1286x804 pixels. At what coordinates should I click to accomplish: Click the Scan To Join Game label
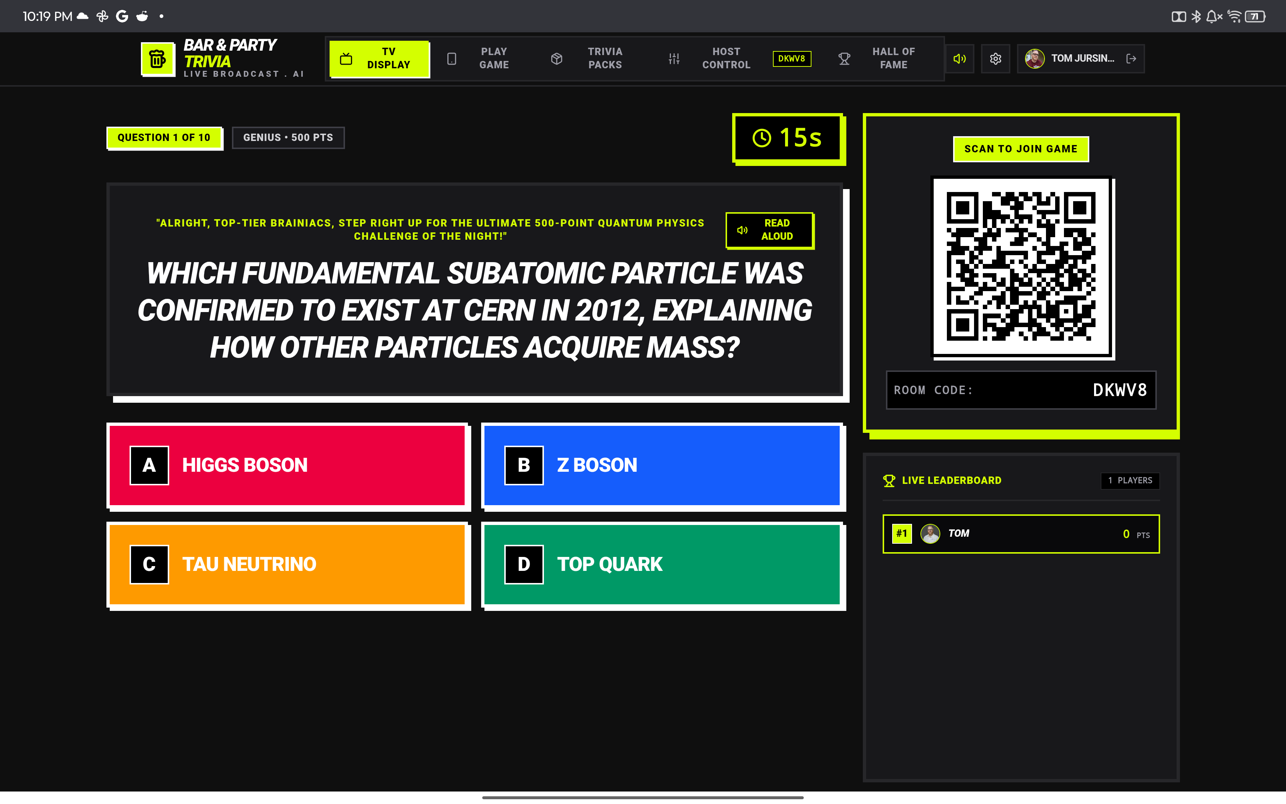point(1021,149)
